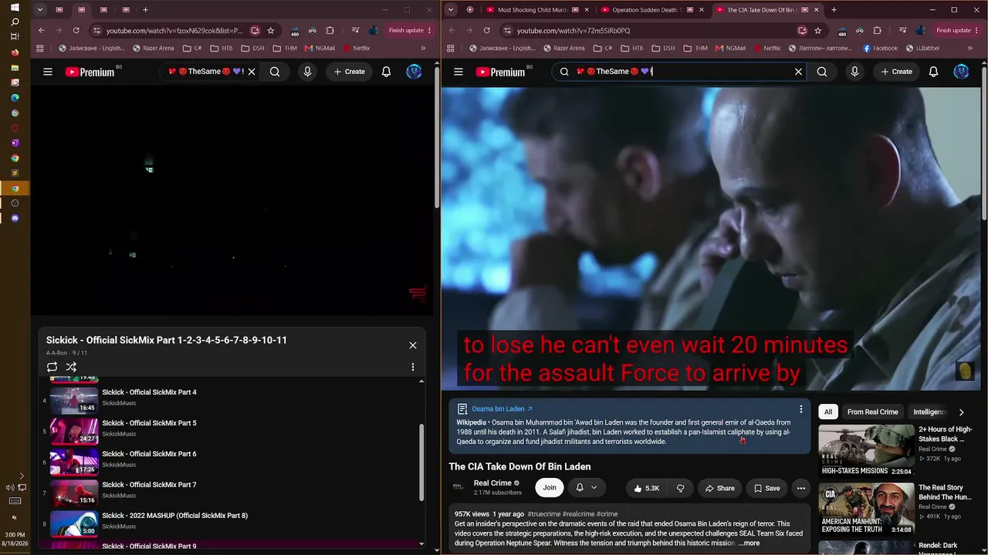Clear the search text in right YouTube window
Image resolution: width=988 pixels, height=555 pixels.
point(799,72)
